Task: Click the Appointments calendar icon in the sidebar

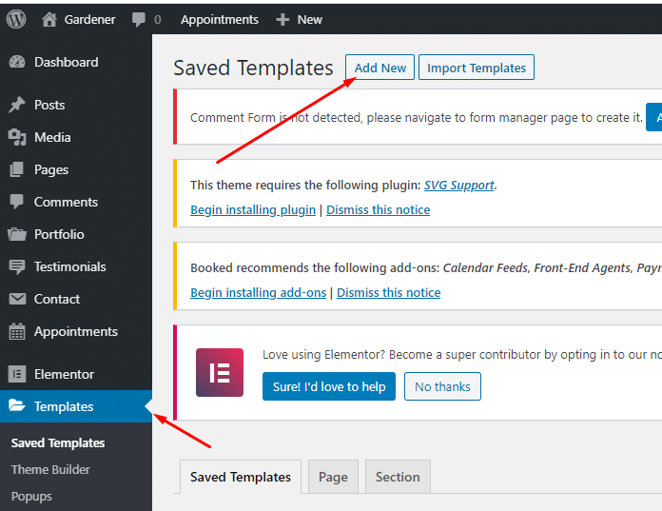Action: (17, 331)
